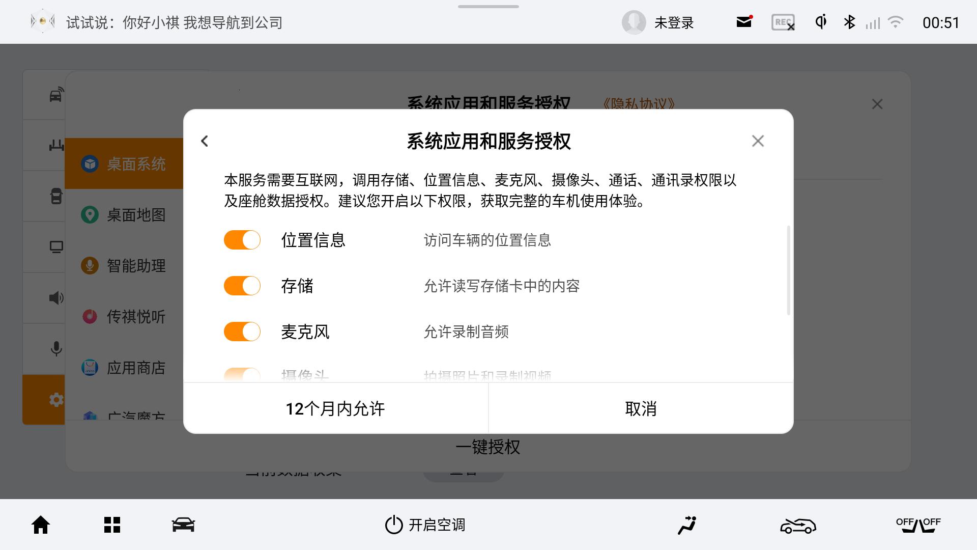Open the vehicle settings car icon
The height and width of the screenshot is (550, 977).
coord(183,525)
